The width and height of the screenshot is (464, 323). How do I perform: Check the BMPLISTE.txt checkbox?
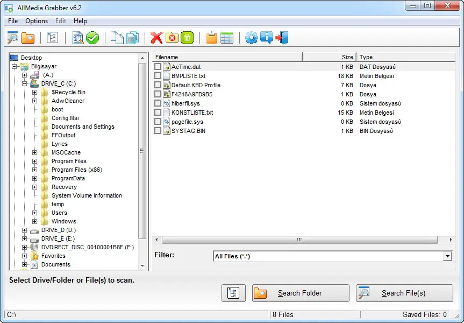[x=158, y=76]
